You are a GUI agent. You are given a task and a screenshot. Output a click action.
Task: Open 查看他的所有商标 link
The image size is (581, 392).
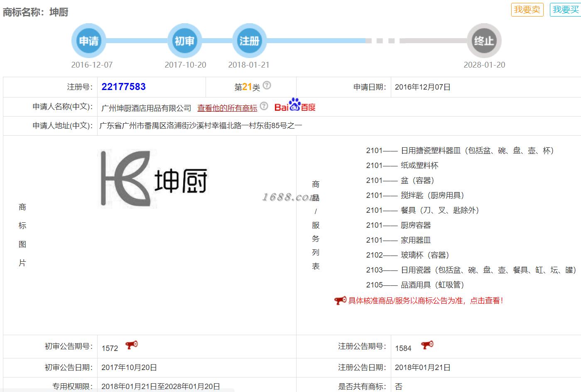pyautogui.click(x=227, y=108)
